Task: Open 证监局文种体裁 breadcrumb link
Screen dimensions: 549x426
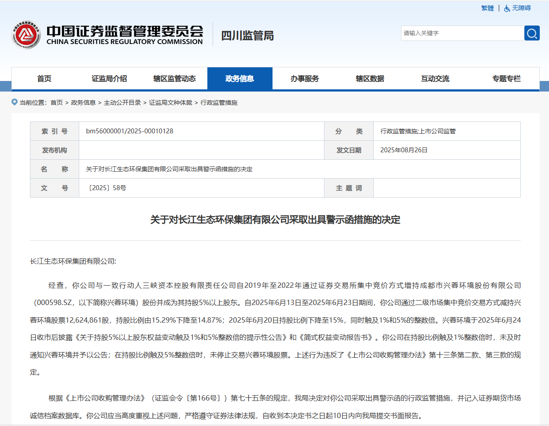Action: (170, 103)
